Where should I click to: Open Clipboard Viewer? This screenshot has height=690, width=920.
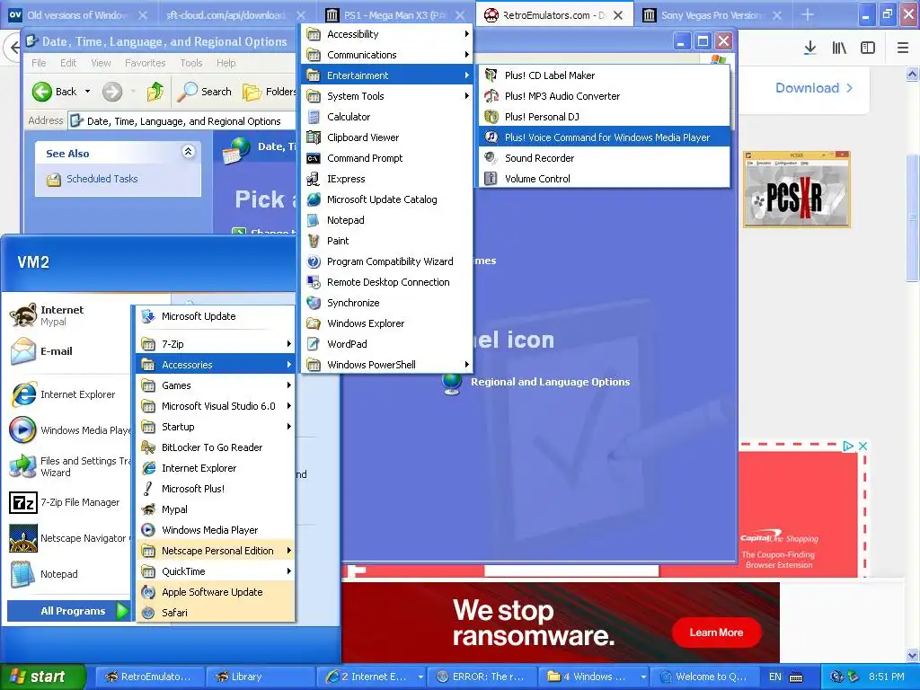387,137
